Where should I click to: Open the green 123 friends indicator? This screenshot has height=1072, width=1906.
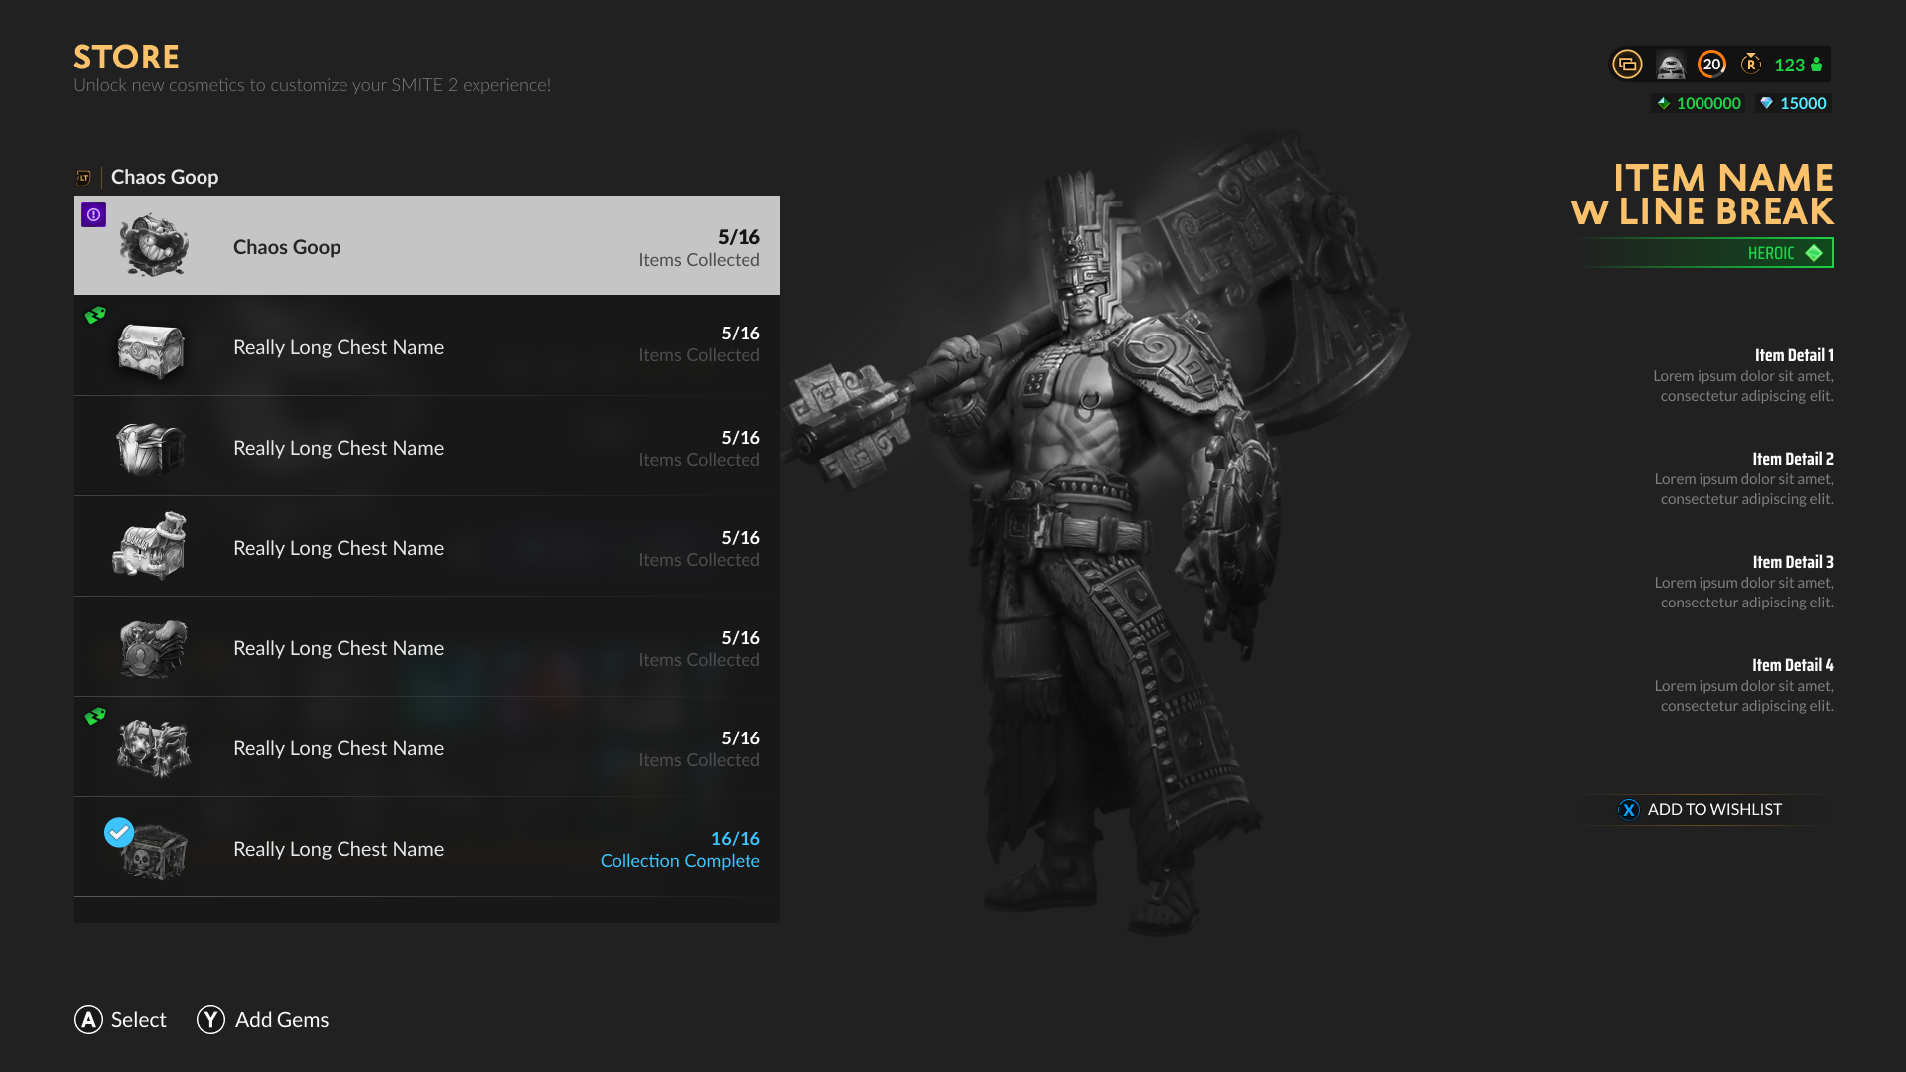pyautogui.click(x=1798, y=65)
